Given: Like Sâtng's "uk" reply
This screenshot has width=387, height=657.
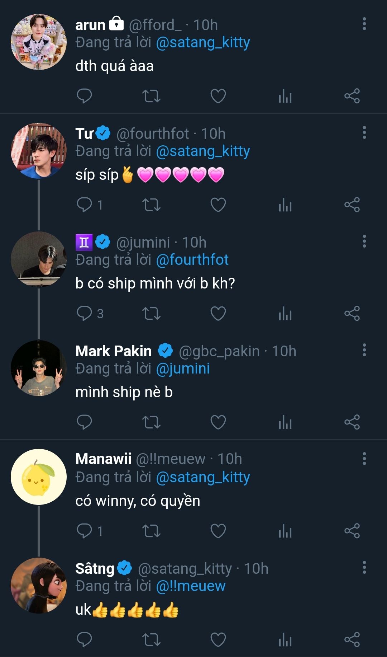Looking at the screenshot, I should point(218,639).
